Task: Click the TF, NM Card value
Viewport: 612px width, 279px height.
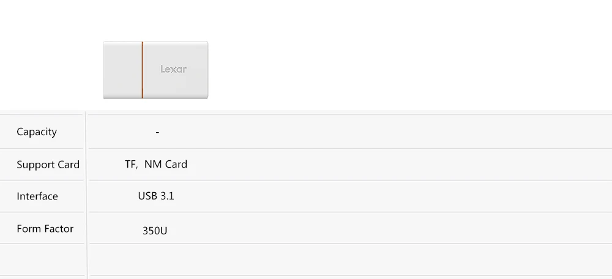Action: (156, 164)
